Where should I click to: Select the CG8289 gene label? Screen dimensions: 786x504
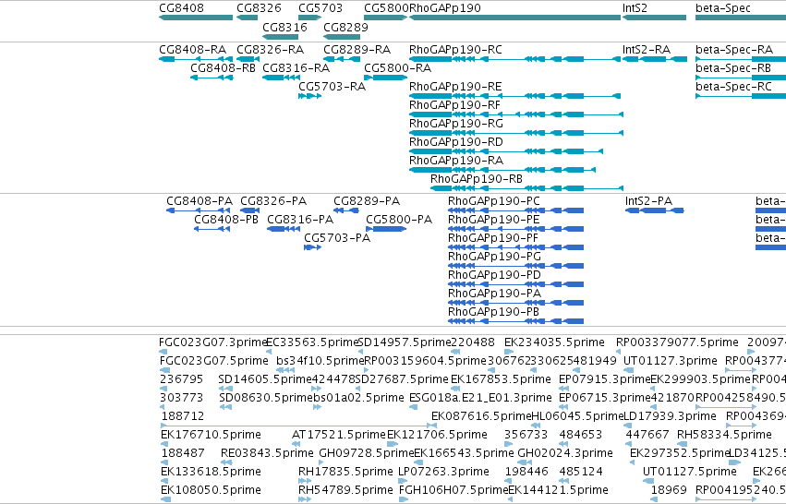[x=345, y=27]
